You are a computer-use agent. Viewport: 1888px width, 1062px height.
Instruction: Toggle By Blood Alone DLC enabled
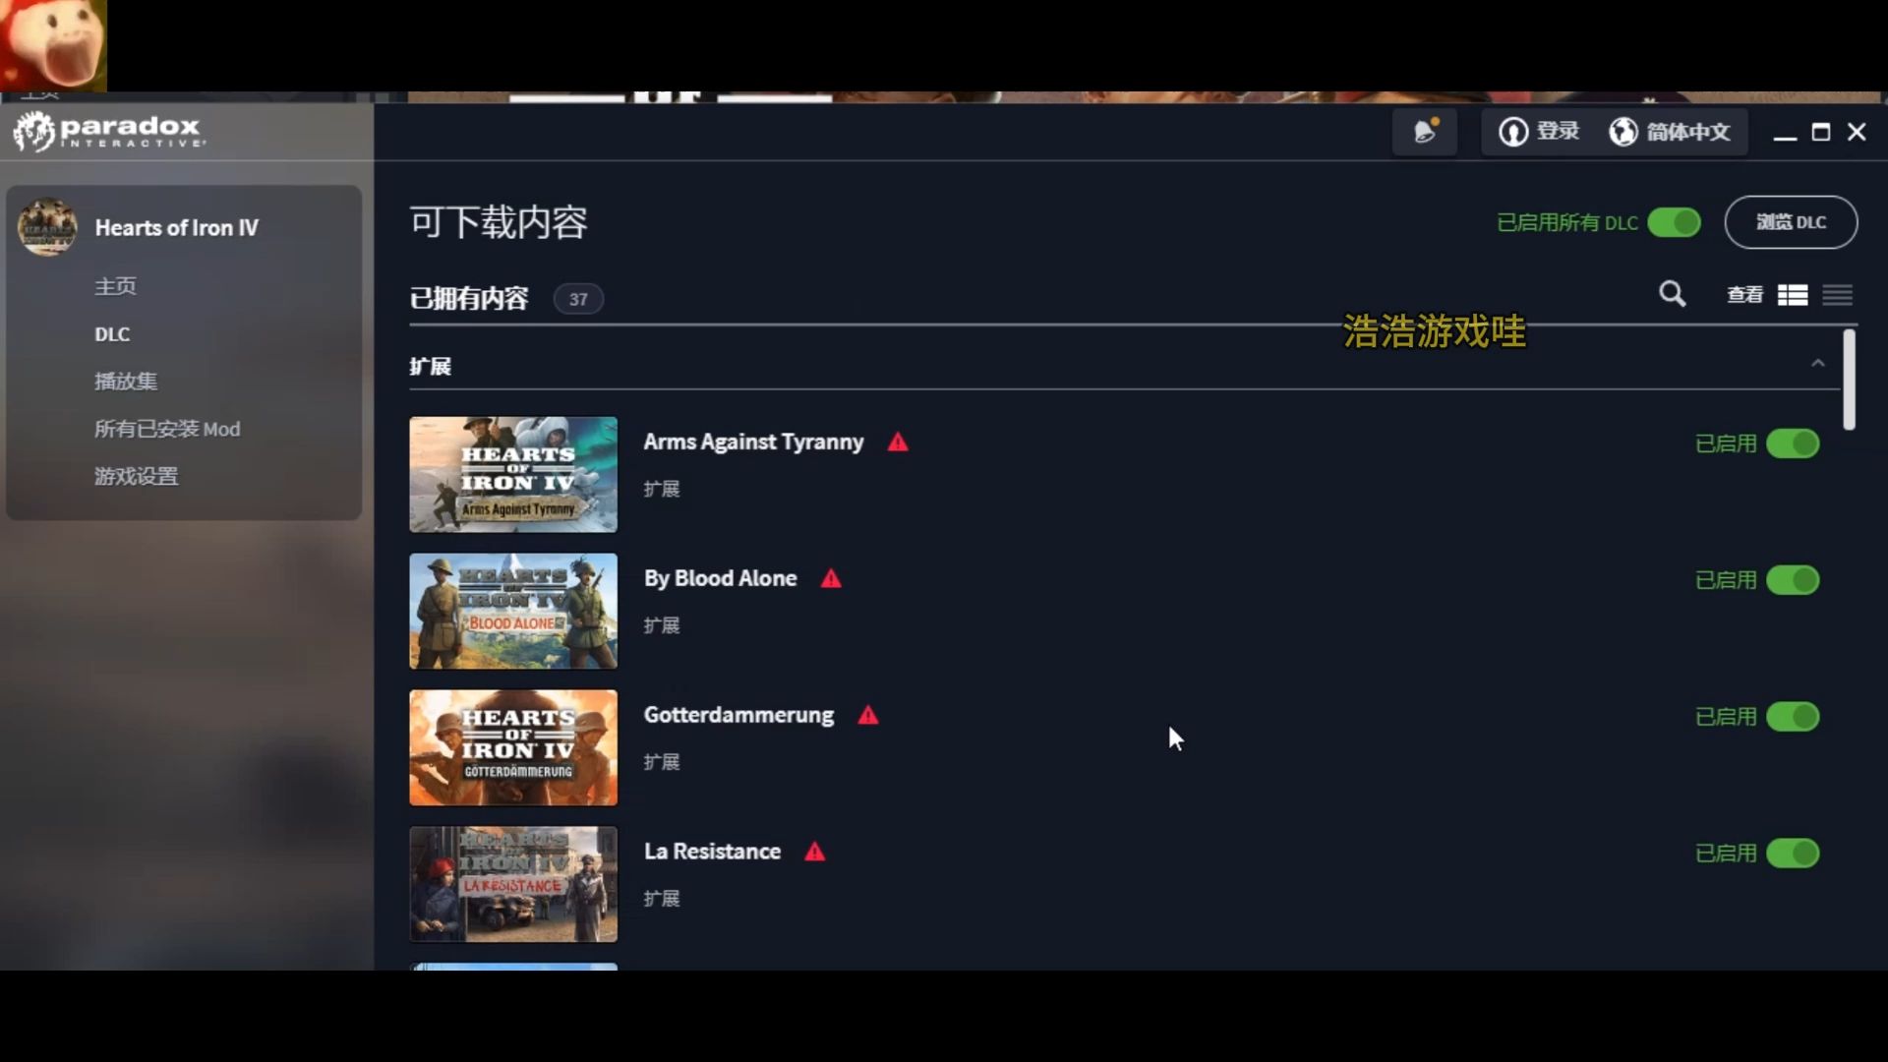[1794, 579]
